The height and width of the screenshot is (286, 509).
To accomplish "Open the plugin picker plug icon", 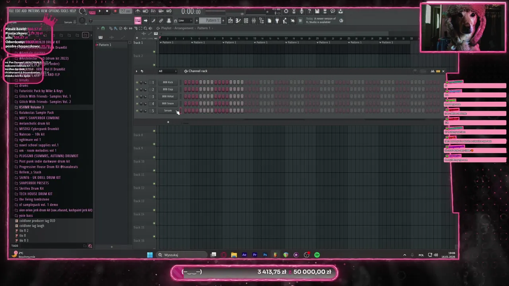I will [x=278, y=21].
